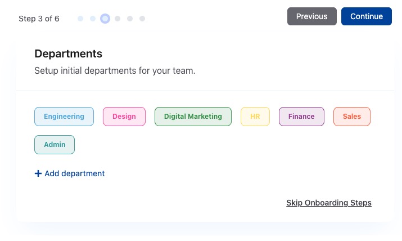The height and width of the screenshot is (241, 402).
Task: Go to the last step dot
Action: (x=142, y=19)
